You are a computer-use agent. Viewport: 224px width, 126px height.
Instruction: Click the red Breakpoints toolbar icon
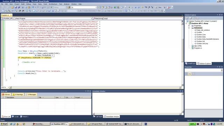(x=169, y=7)
